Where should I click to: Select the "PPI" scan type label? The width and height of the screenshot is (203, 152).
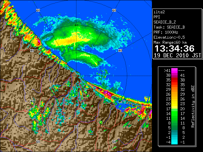click(x=157, y=17)
